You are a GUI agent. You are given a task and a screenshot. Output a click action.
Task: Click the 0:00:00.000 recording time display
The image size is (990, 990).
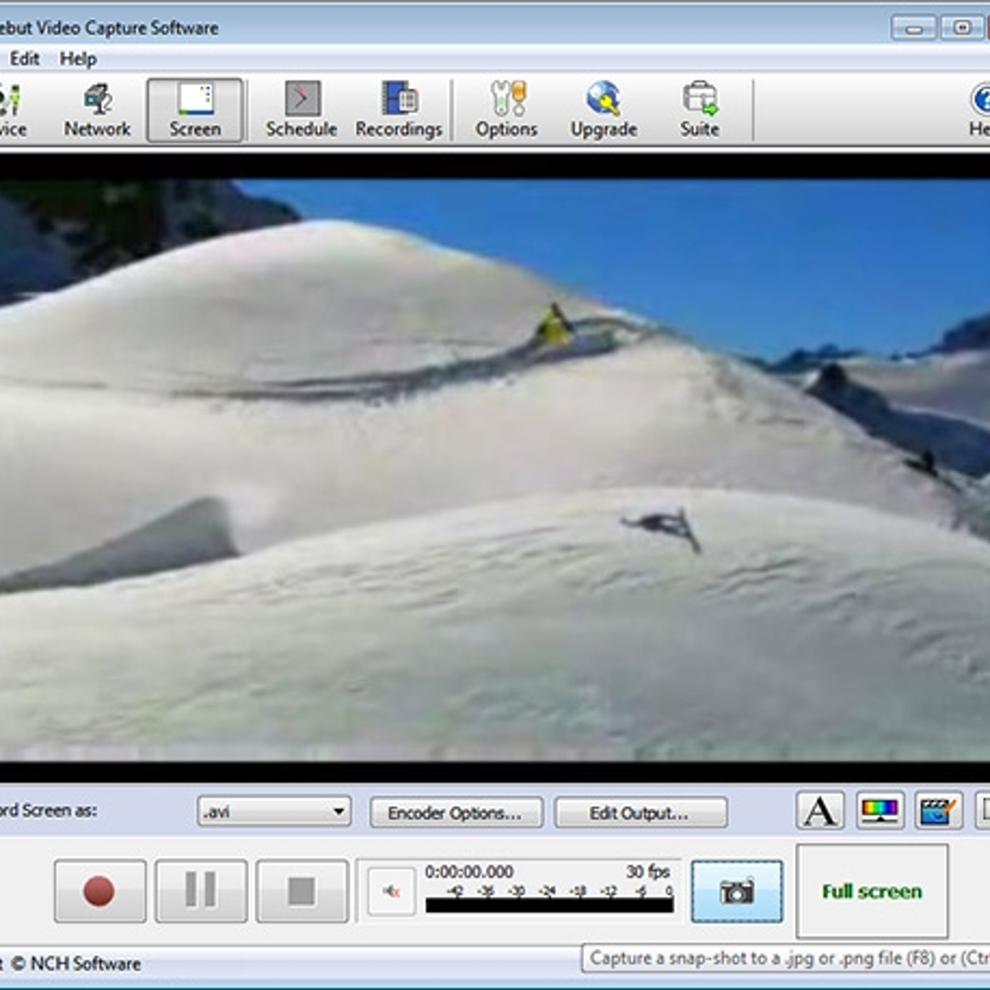tap(468, 872)
